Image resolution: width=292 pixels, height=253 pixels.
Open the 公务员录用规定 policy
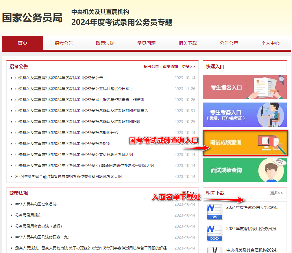(x=28, y=215)
